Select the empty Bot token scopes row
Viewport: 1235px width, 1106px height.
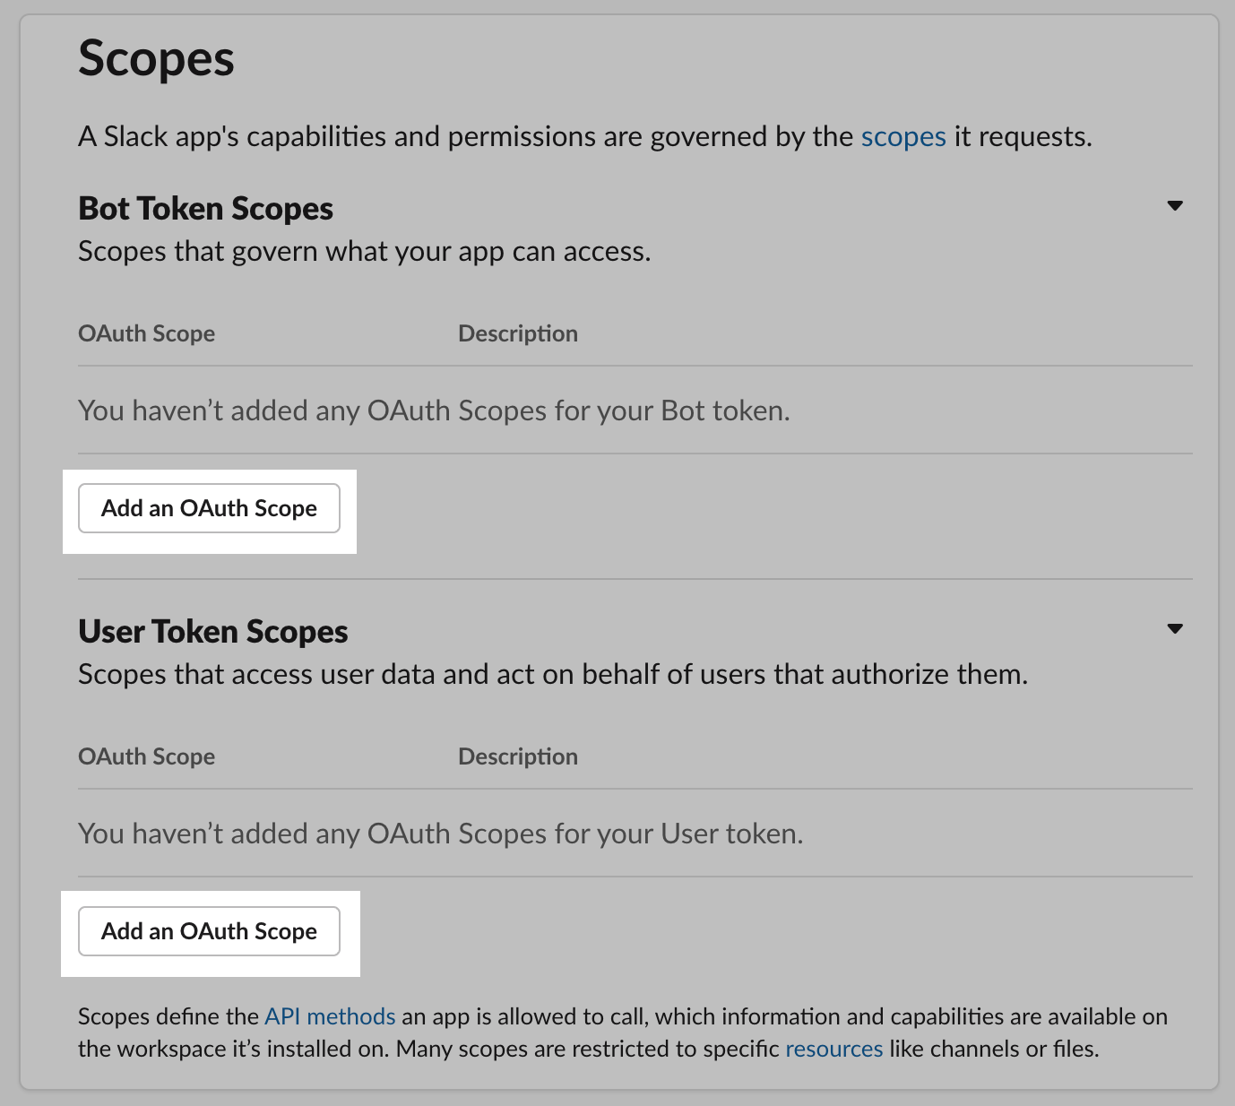pyautogui.click(x=434, y=410)
